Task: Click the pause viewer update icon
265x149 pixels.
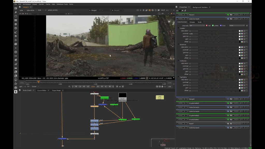Action: [159, 10]
